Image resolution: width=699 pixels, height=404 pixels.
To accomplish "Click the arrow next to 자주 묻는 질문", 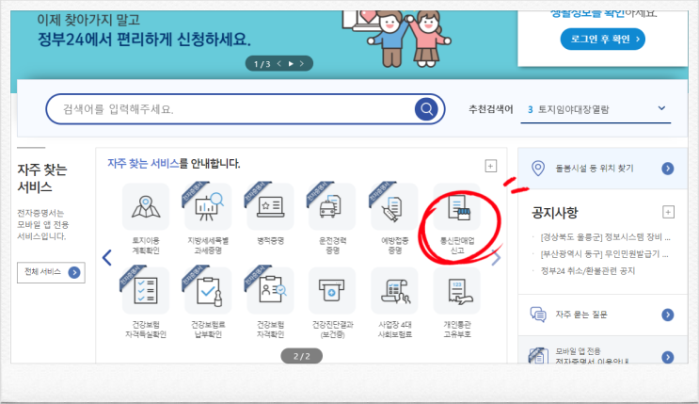I will pyautogui.click(x=667, y=315).
